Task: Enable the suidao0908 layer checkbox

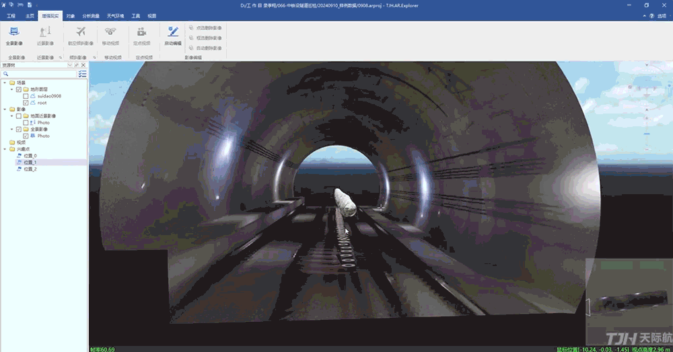Action: click(x=26, y=96)
